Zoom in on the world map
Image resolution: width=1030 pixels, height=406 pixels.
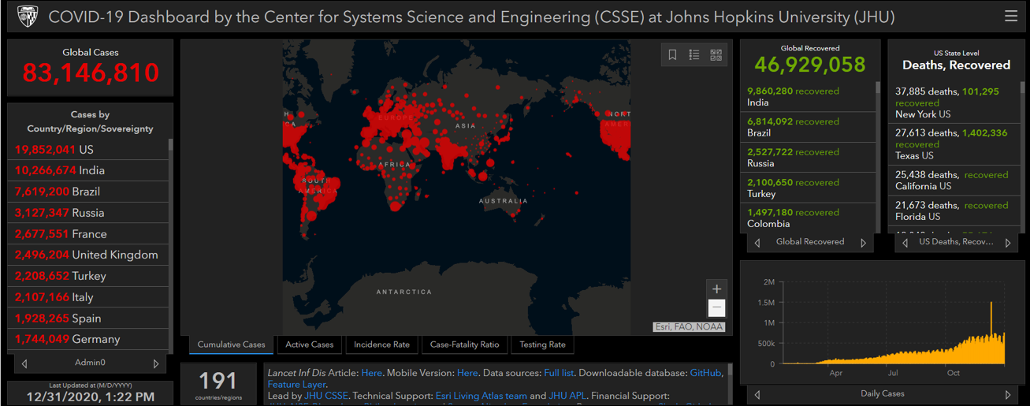coord(716,289)
